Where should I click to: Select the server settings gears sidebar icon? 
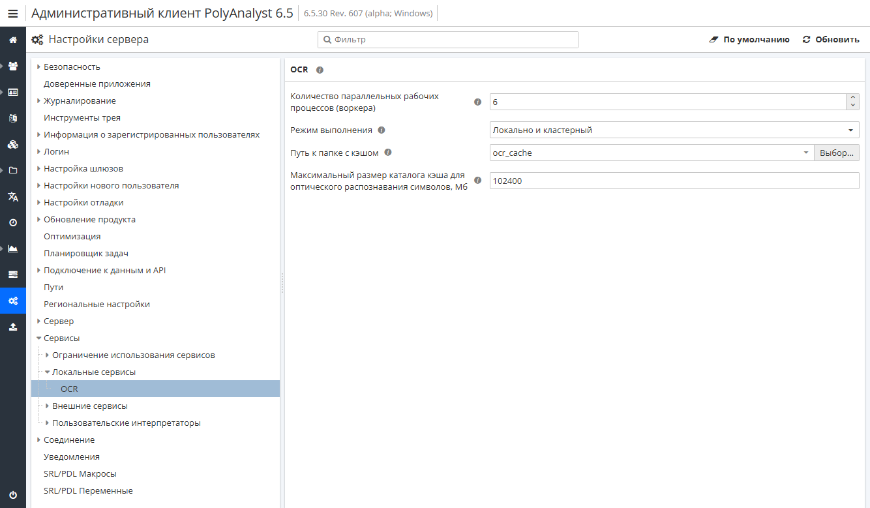click(13, 301)
